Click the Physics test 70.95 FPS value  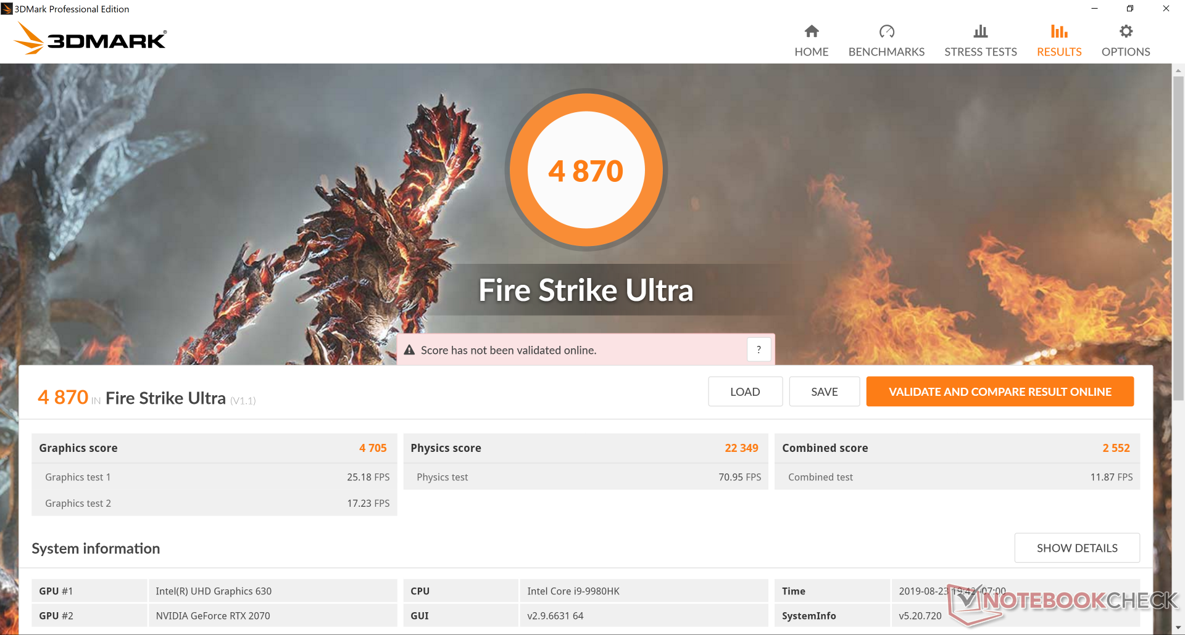click(x=739, y=477)
